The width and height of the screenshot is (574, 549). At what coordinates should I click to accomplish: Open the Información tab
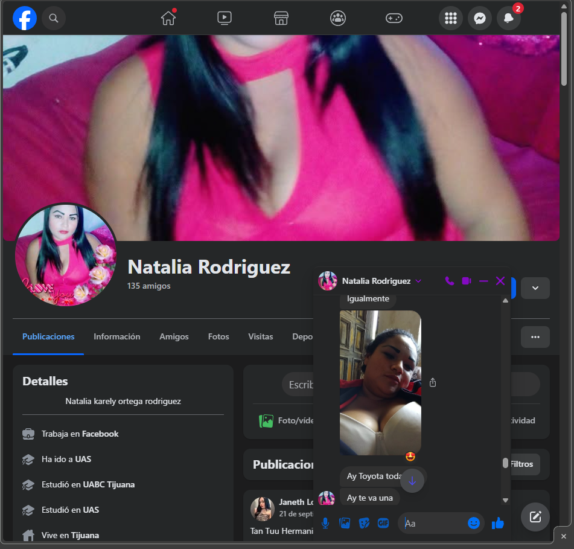point(116,336)
